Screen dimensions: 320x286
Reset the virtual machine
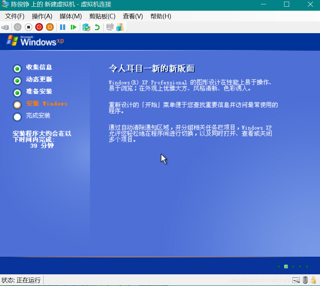click(x=74, y=27)
